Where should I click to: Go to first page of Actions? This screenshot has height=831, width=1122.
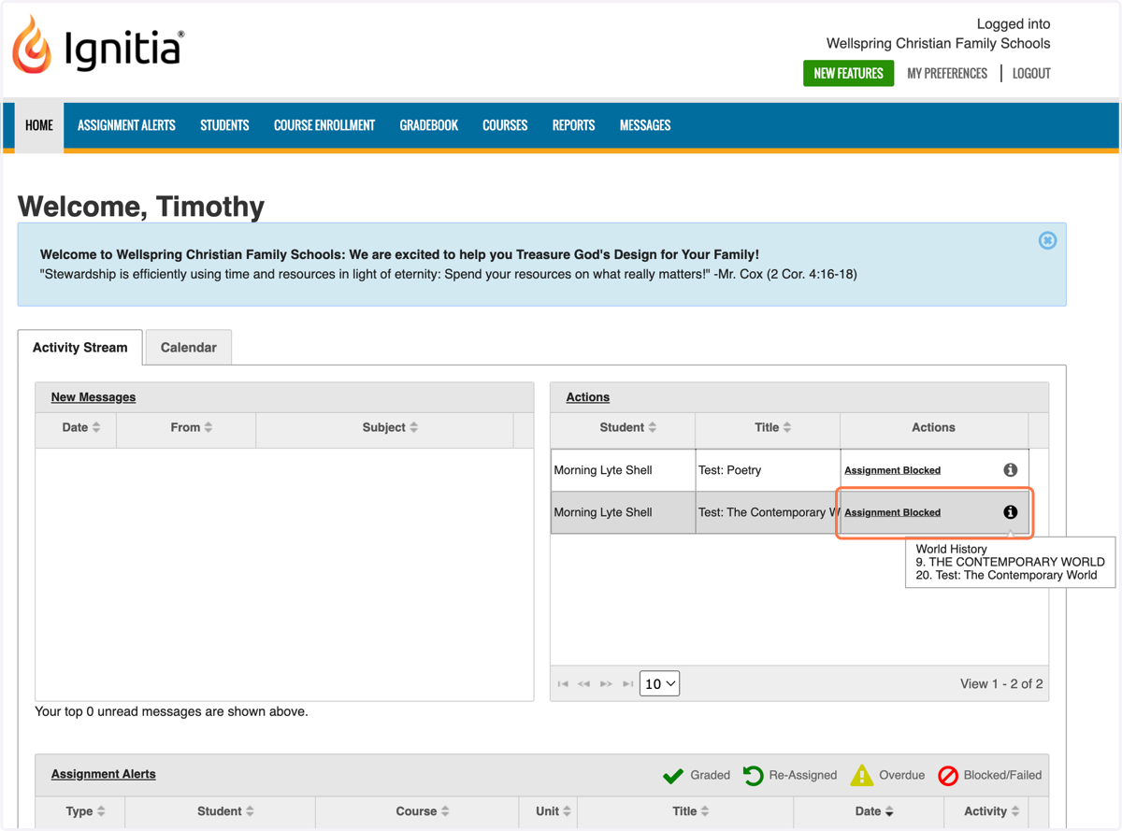click(x=563, y=684)
